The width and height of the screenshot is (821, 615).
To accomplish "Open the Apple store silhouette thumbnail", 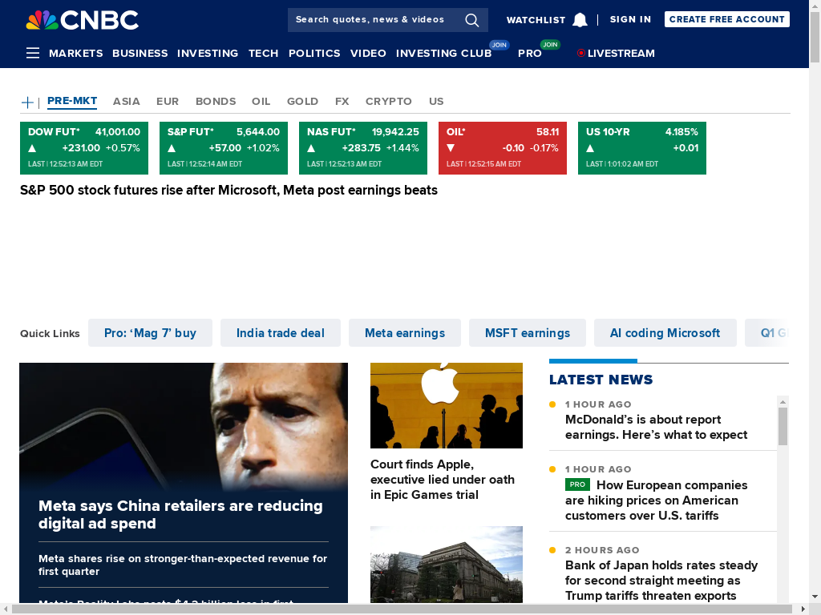I will (x=447, y=405).
